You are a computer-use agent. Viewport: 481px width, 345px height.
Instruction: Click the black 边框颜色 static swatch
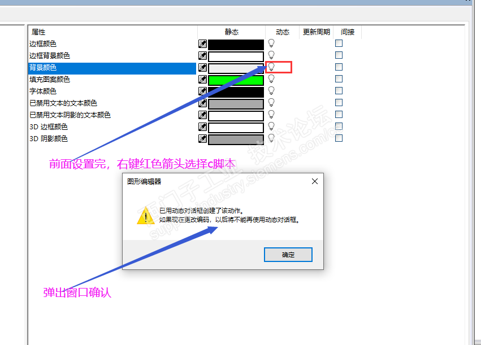click(x=236, y=45)
